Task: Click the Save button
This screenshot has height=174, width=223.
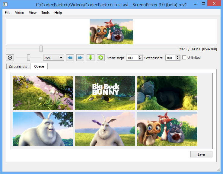Action: pos(201,154)
